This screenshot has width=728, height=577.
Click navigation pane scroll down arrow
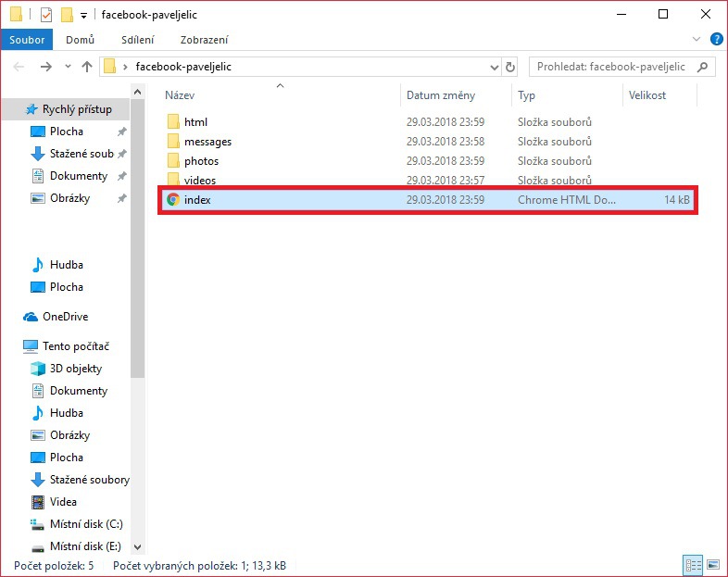click(x=137, y=546)
